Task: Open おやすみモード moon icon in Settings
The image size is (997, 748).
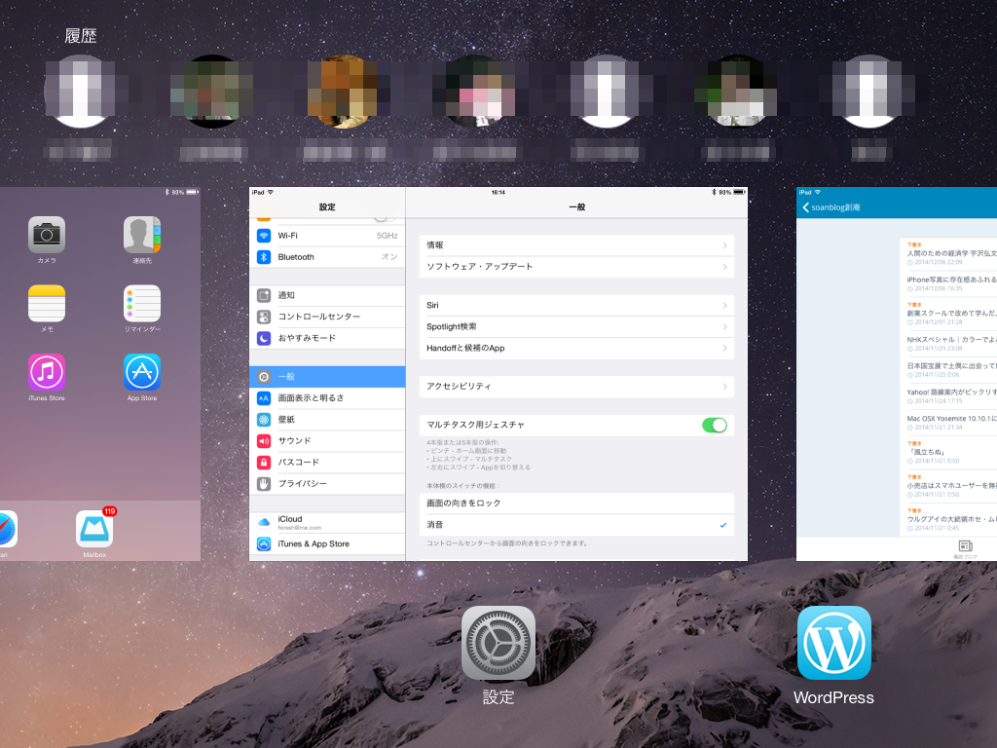Action: 264,338
